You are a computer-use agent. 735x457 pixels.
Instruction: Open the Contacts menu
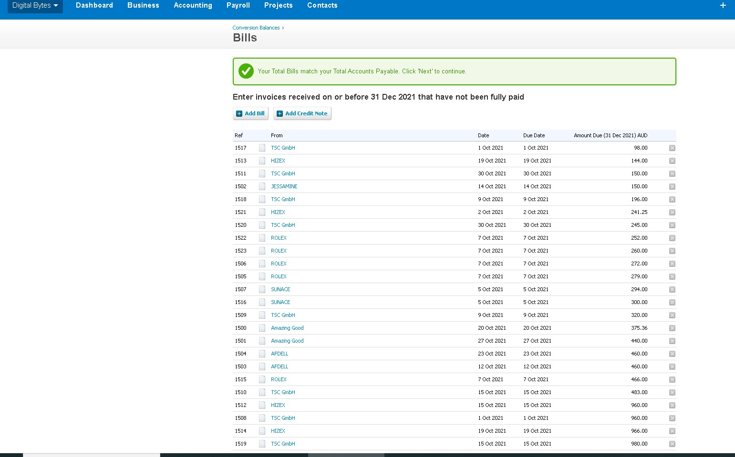pyautogui.click(x=322, y=5)
